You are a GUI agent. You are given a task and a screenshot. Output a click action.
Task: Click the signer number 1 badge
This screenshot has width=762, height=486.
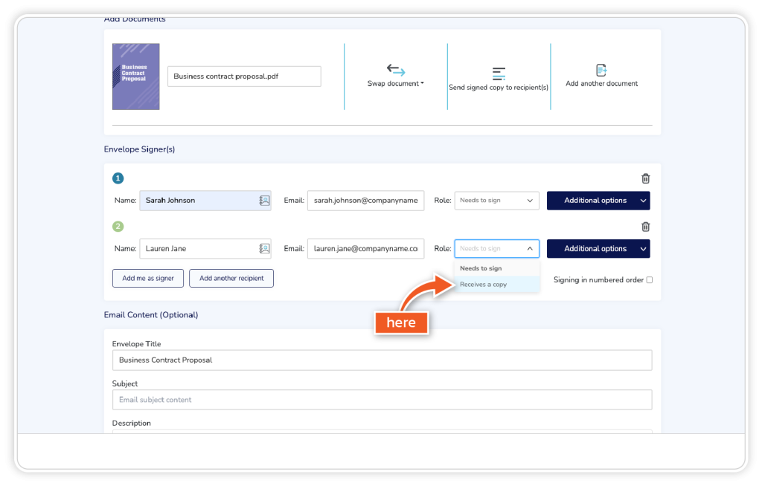(x=118, y=178)
